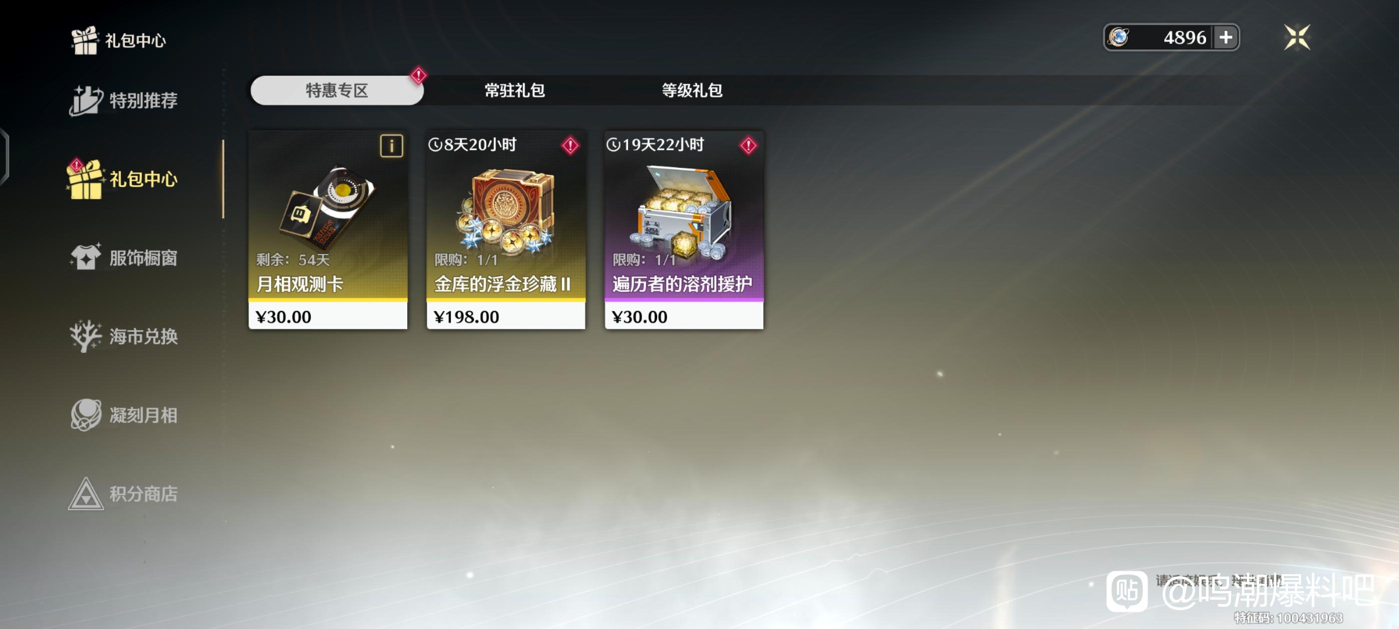Viewport: 1399px width, 629px height.
Task: Open 积分商店 triangle icon
Action: coord(86,493)
